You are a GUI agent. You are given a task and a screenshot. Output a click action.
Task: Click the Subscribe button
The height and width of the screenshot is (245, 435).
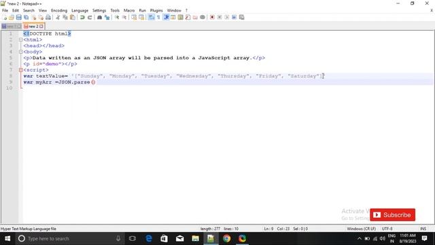pyautogui.click(x=393, y=215)
